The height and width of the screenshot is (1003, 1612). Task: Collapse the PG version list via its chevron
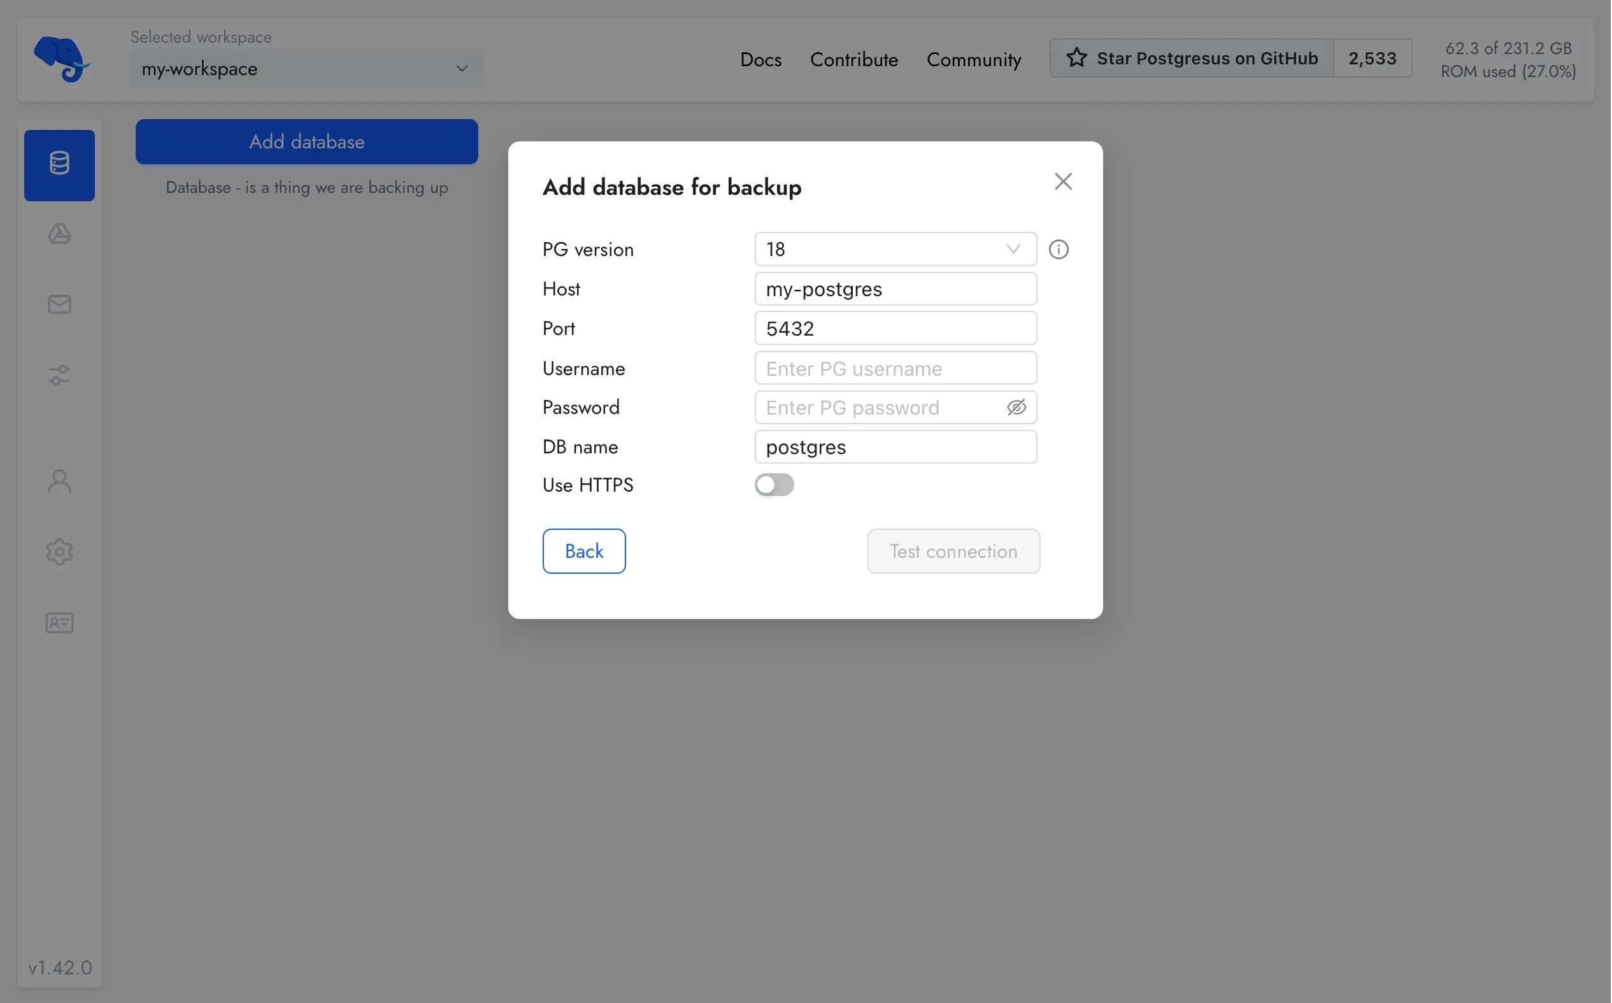click(1013, 249)
